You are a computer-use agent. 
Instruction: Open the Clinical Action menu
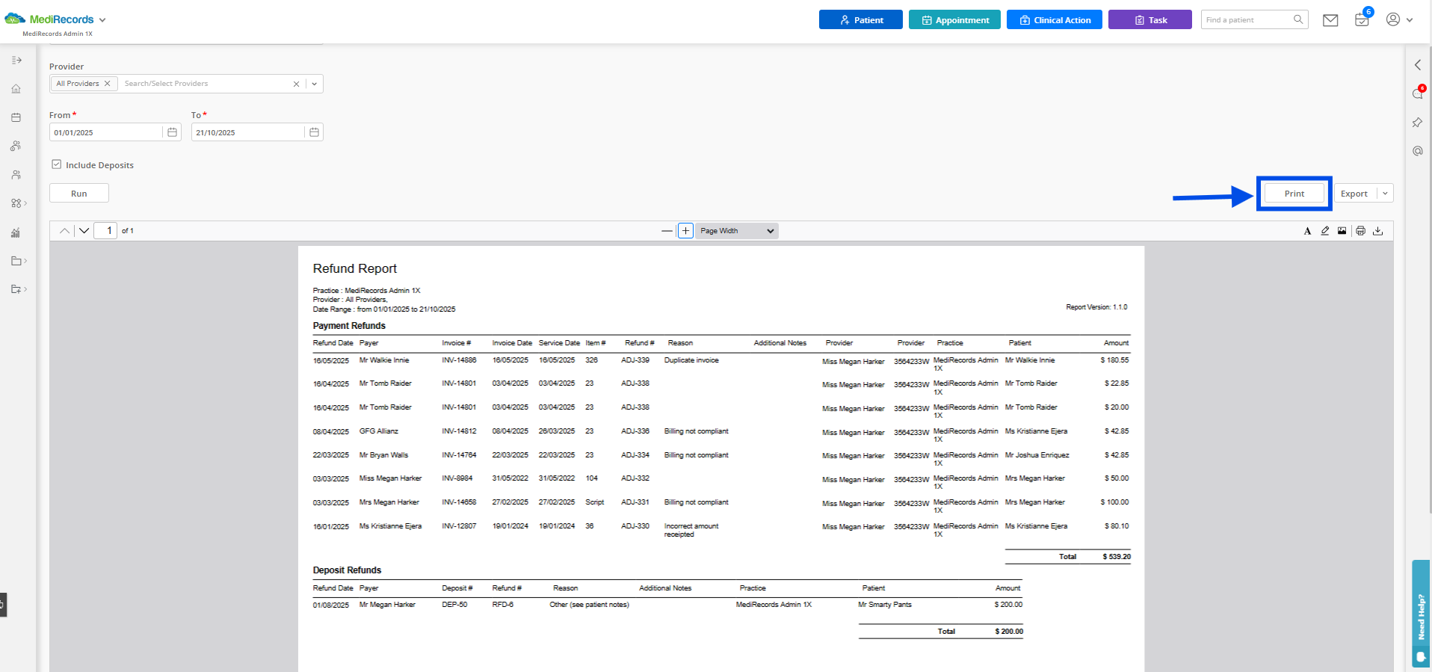pyautogui.click(x=1055, y=20)
